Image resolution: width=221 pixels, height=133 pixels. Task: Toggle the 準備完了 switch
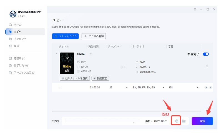click(206, 54)
